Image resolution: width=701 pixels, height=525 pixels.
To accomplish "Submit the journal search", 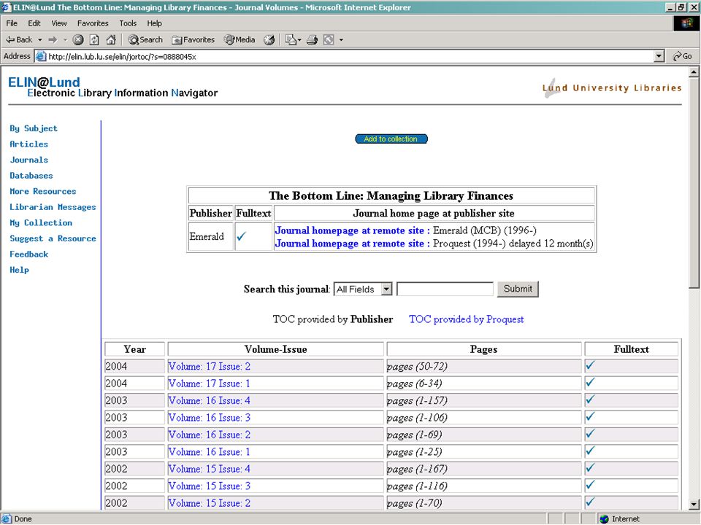I will point(518,289).
